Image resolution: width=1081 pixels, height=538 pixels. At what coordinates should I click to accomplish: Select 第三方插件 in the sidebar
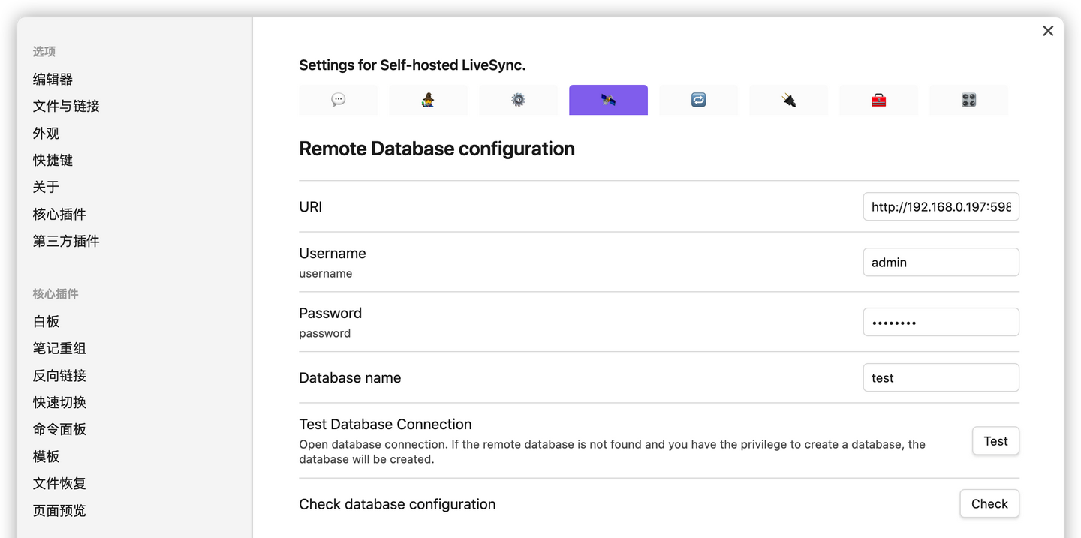point(66,242)
